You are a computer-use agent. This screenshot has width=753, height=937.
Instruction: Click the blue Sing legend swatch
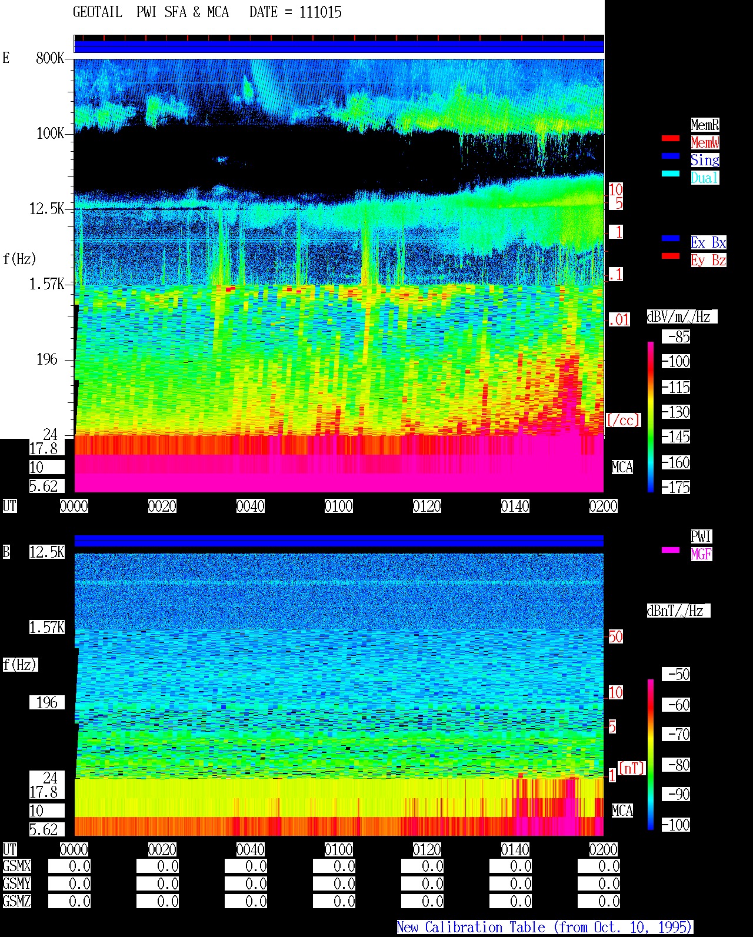pos(671,156)
